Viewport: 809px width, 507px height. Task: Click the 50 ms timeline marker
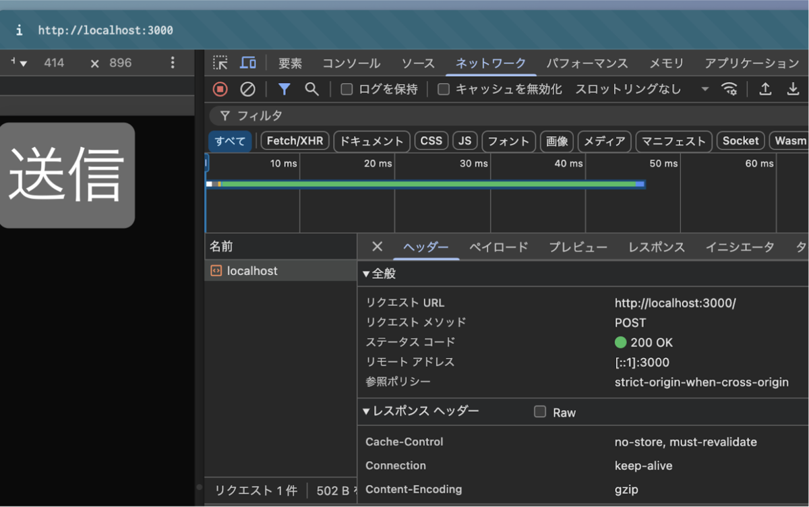tap(664, 163)
